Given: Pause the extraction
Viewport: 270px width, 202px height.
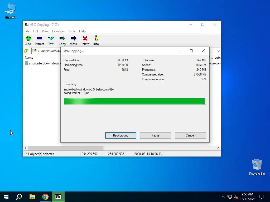Looking at the screenshot, I should 156,135.
